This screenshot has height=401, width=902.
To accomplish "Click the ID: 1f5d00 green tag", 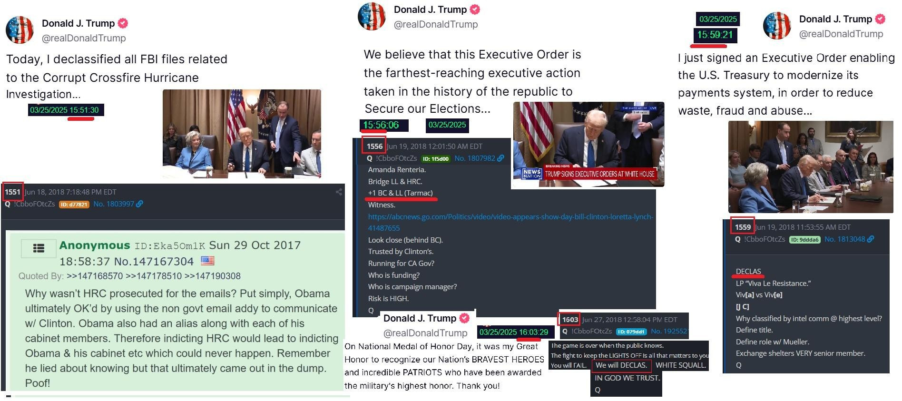I will 436,159.
